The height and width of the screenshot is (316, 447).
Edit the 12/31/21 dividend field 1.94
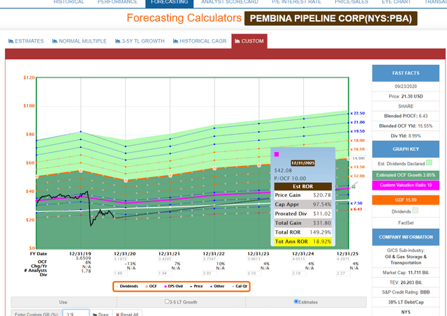coord(165,273)
